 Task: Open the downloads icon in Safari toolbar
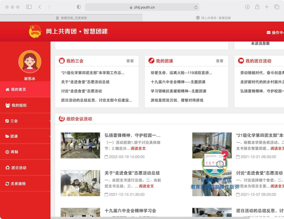coord(247,7)
